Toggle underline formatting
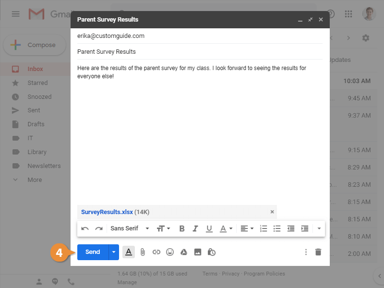Screen dimensions: 384x288 click(x=209, y=228)
